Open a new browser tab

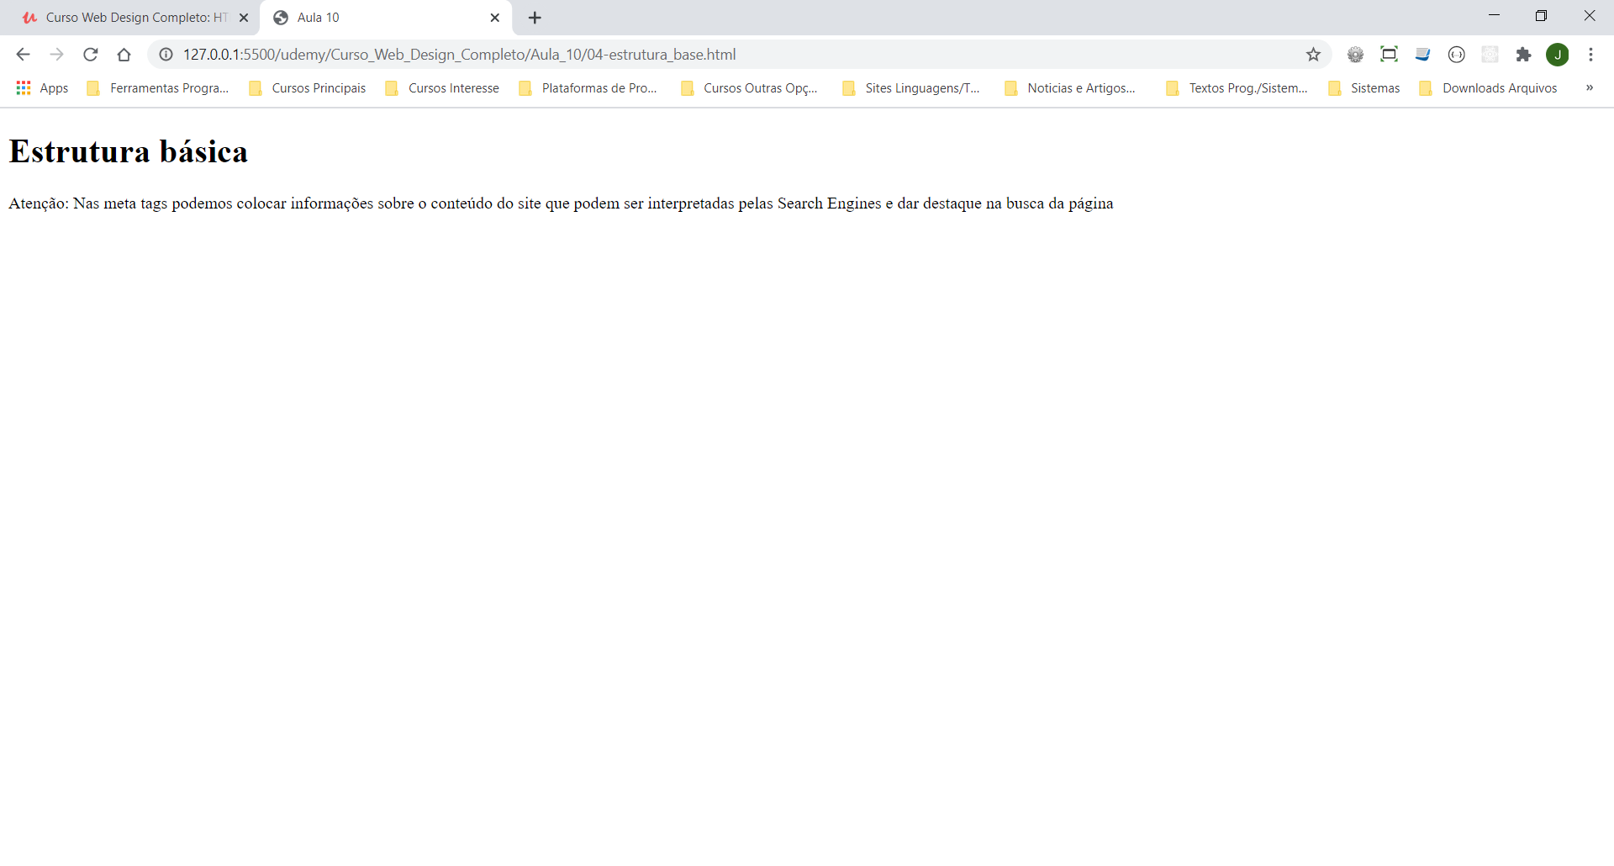[x=535, y=18]
